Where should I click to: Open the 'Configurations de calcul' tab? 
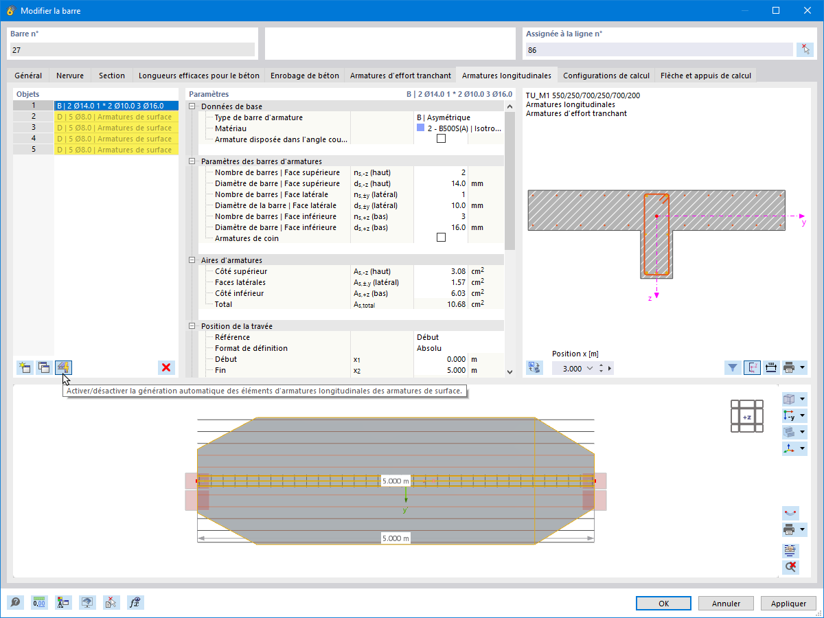tap(606, 76)
